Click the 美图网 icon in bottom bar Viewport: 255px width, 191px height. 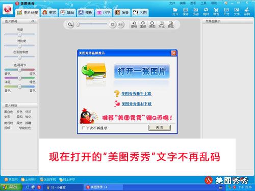click(6, 179)
